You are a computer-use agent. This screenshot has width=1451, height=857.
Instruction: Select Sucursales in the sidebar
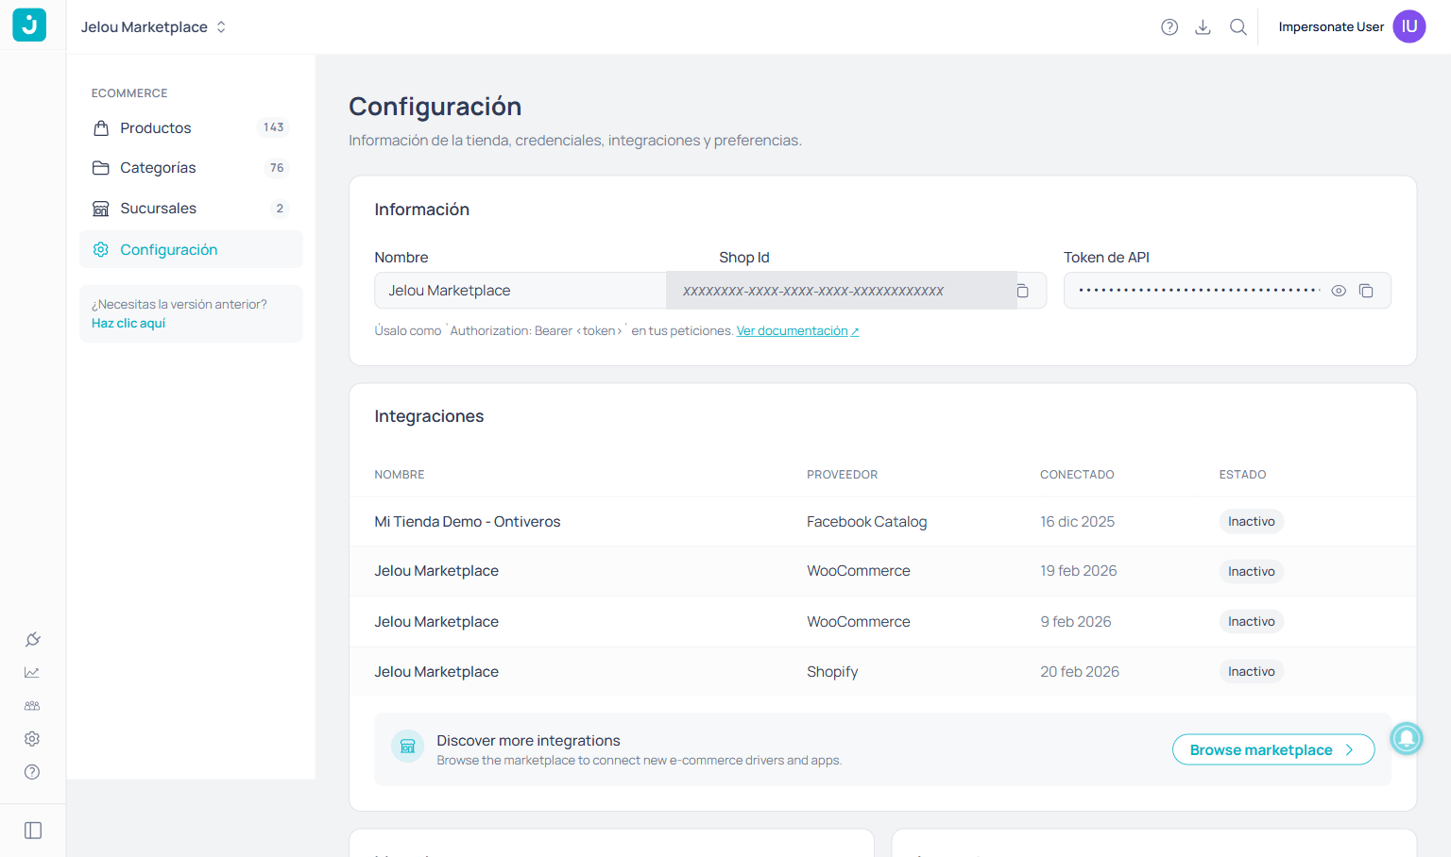coord(191,209)
